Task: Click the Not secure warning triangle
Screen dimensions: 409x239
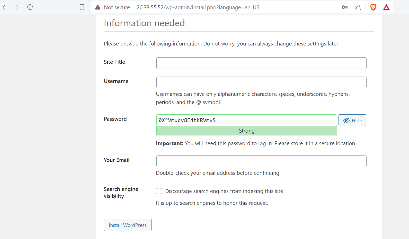Action: point(98,7)
